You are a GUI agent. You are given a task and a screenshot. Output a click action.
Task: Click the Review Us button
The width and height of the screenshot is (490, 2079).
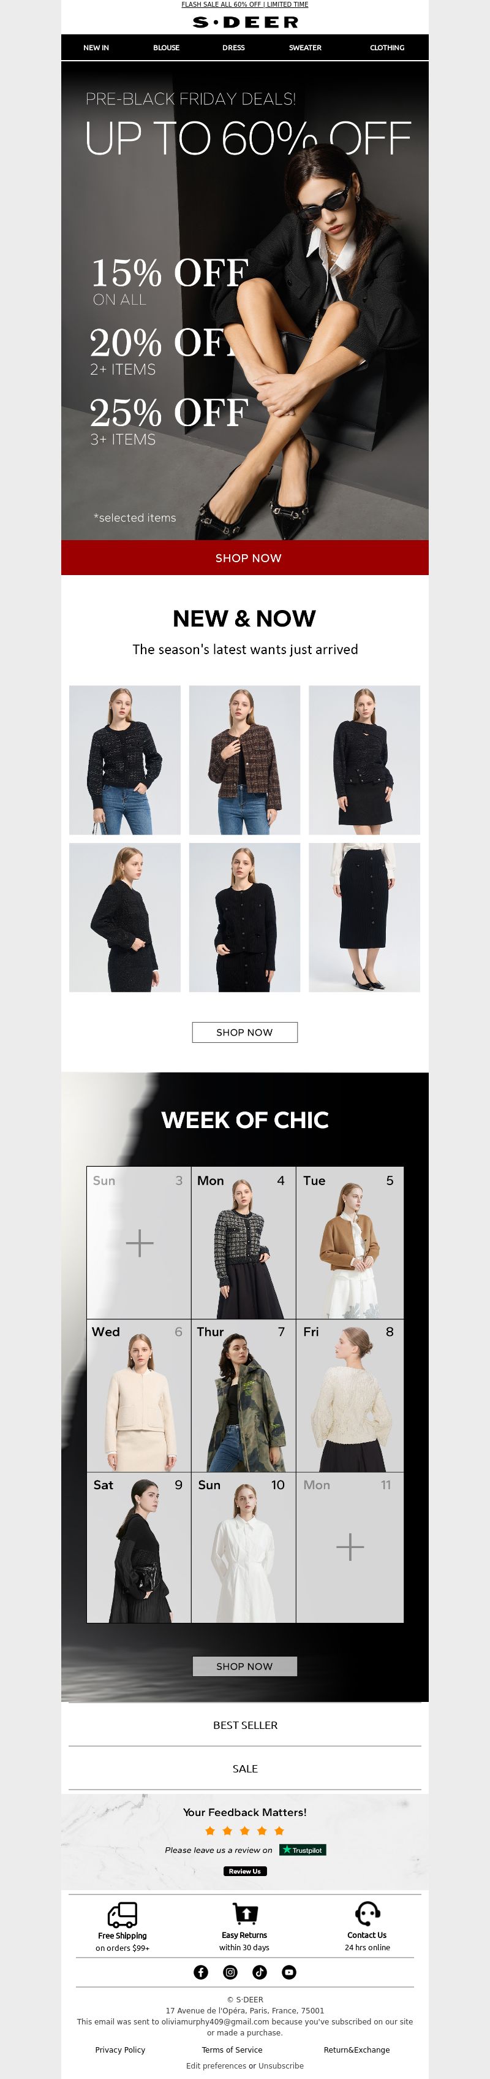(245, 1871)
